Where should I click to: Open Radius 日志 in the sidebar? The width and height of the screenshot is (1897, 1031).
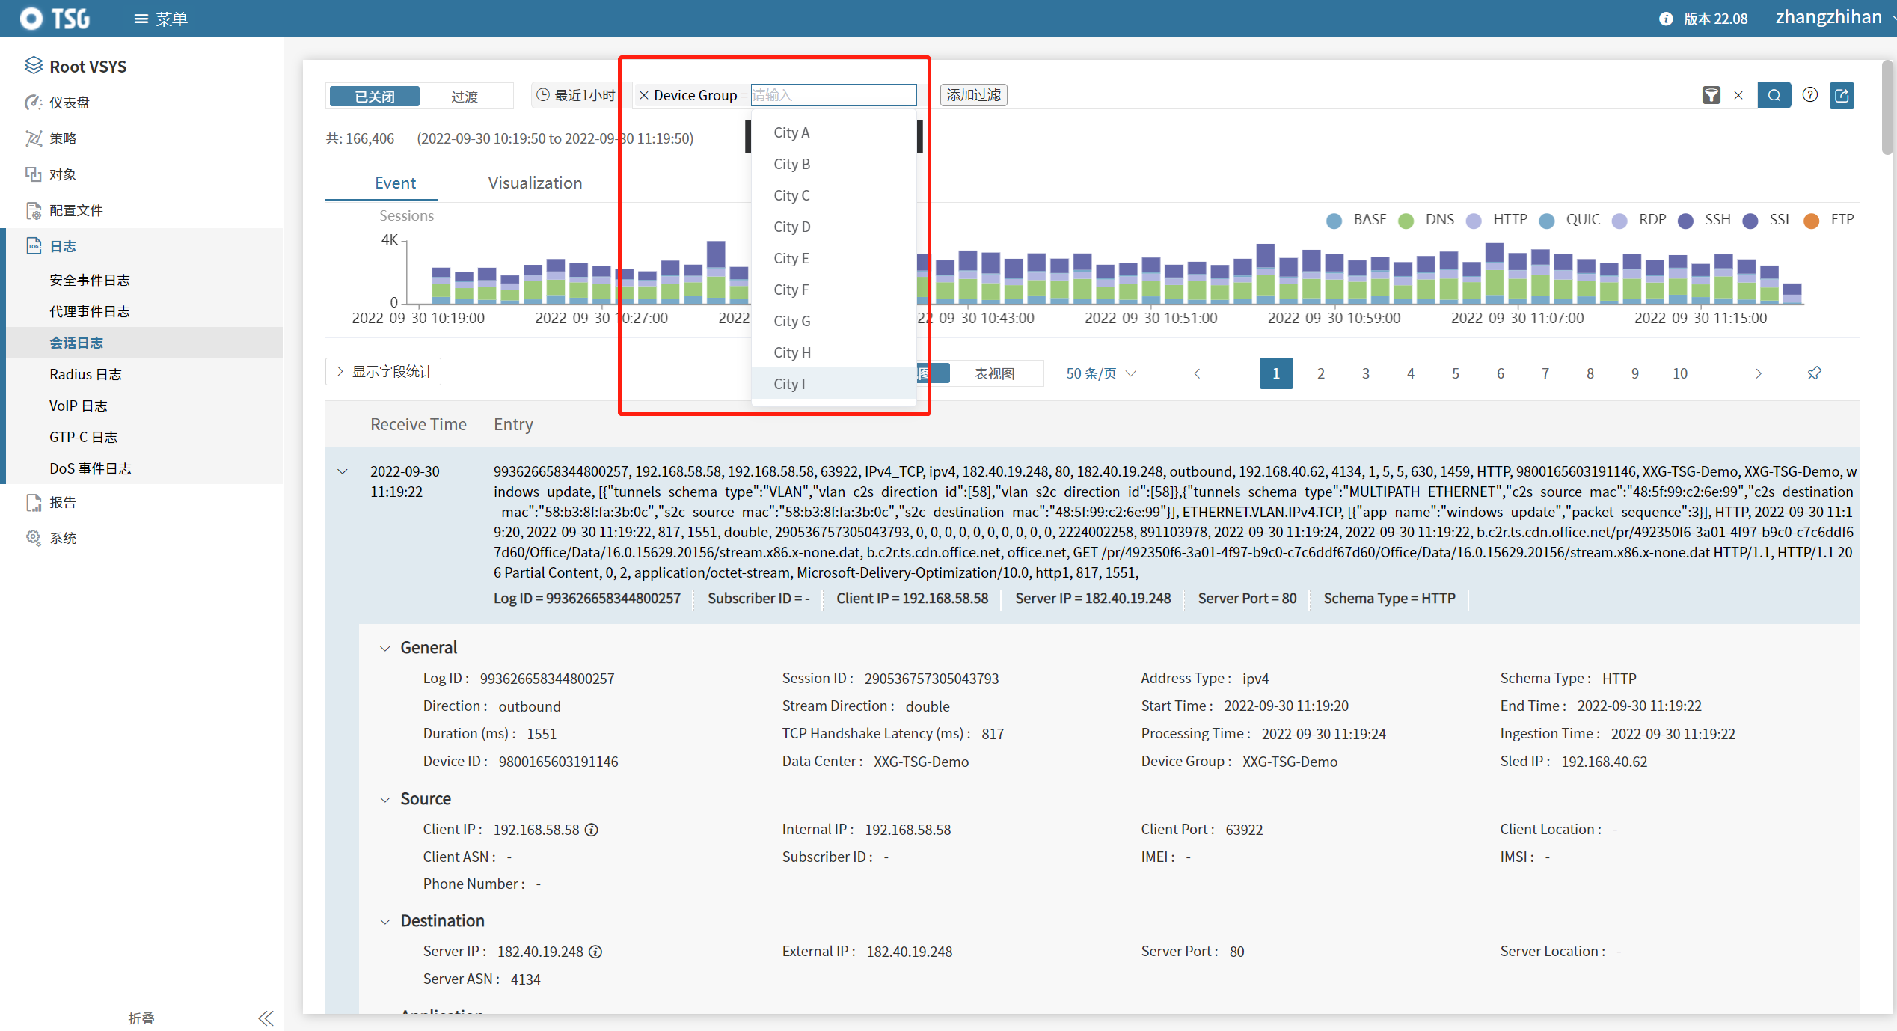pyautogui.click(x=85, y=374)
